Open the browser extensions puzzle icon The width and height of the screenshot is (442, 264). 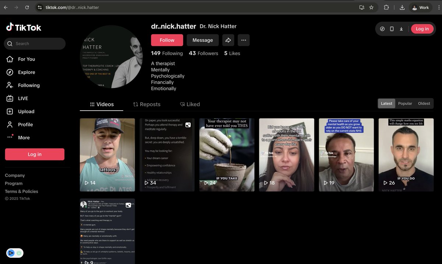386,7
